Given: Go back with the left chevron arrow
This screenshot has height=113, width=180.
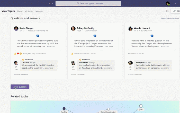Looking at the screenshot, I should pos(49,3).
